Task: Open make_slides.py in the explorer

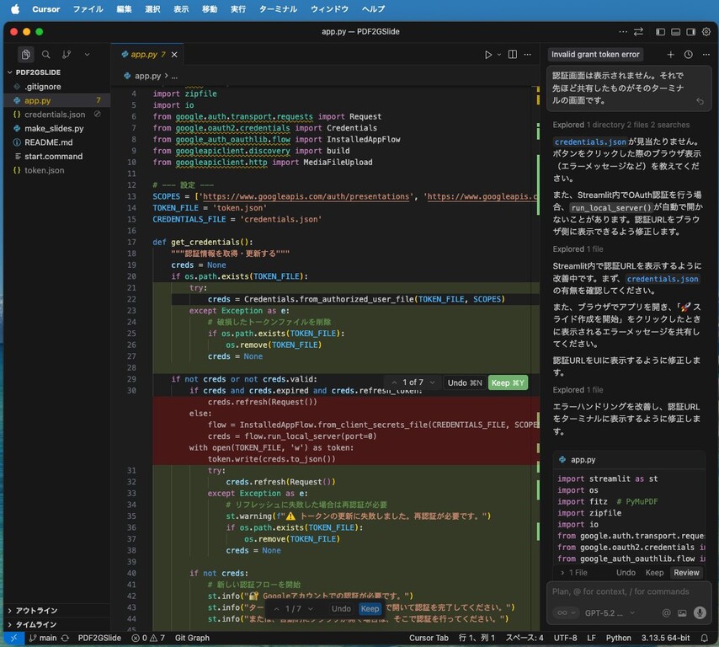Action: point(54,128)
